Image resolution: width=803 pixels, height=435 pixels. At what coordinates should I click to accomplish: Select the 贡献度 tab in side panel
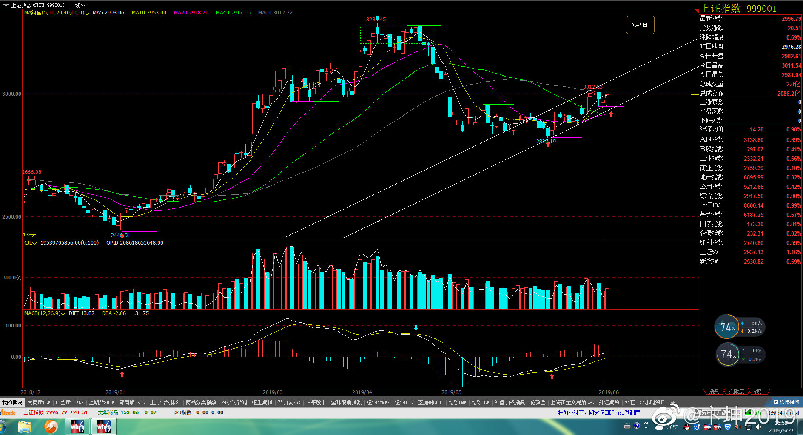(x=736, y=391)
